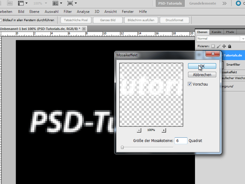Open the view extras icon menu

click(21, 3)
